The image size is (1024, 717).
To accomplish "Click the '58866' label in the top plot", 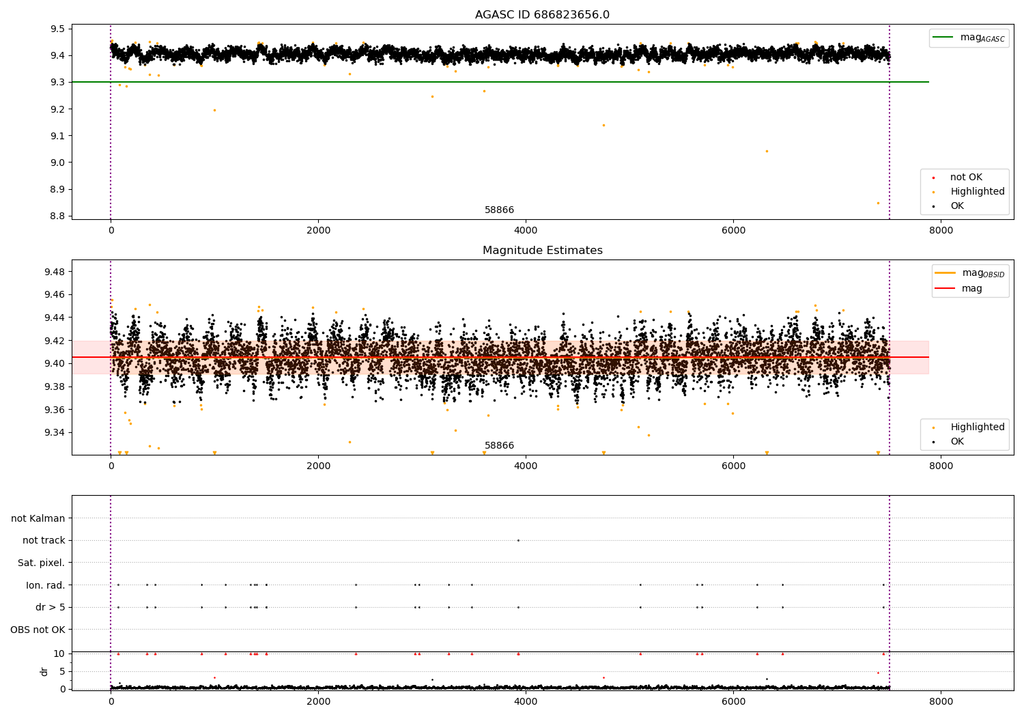I will (499, 210).
